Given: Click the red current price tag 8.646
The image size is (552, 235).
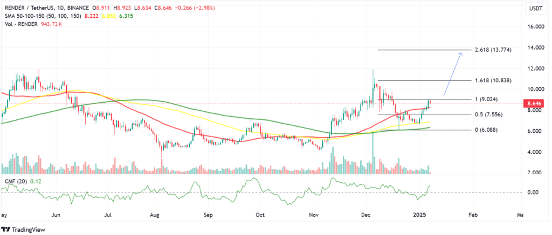Looking at the screenshot, I should pos(534,104).
